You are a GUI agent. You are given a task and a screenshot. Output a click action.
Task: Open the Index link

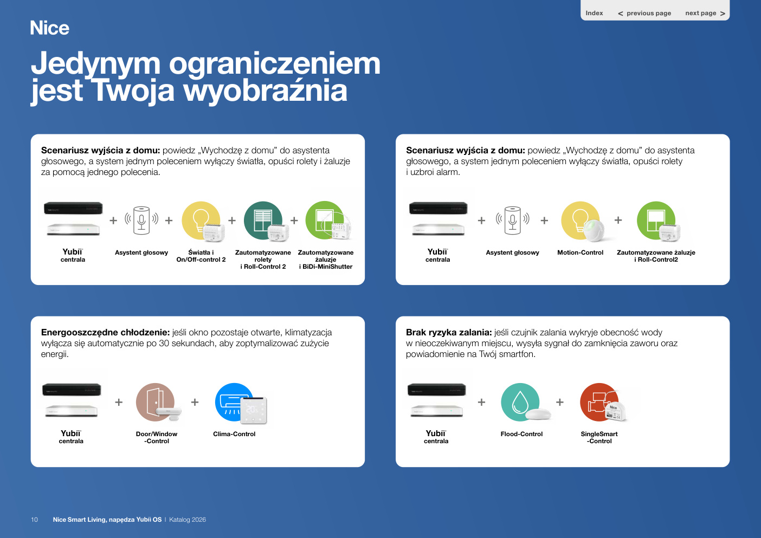pyautogui.click(x=594, y=13)
